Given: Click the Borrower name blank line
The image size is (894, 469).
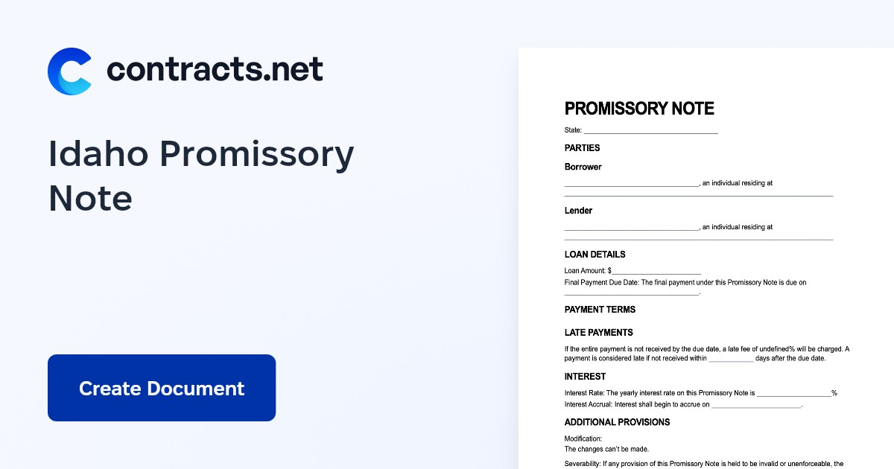Looking at the screenshot, I should pyautogui.click(x=631, y=184).
